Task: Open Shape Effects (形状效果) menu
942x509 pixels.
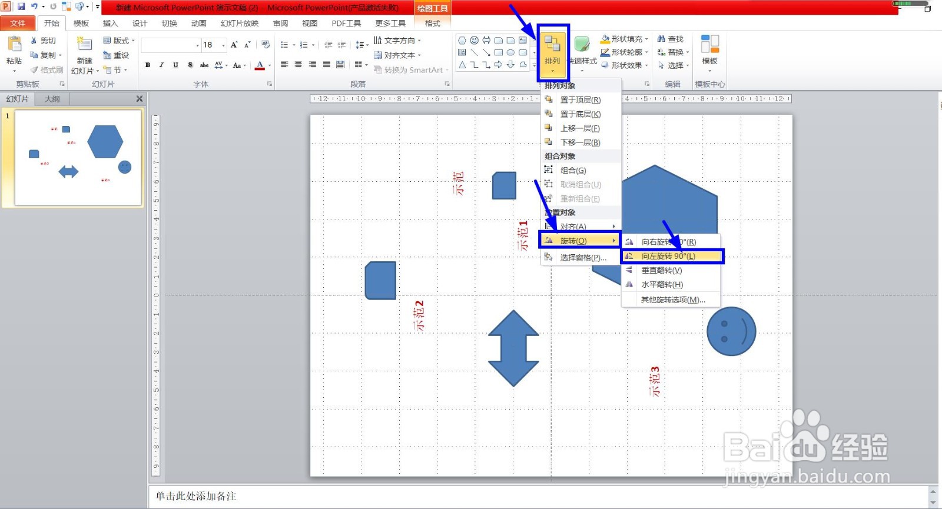Action: (624, 65)
